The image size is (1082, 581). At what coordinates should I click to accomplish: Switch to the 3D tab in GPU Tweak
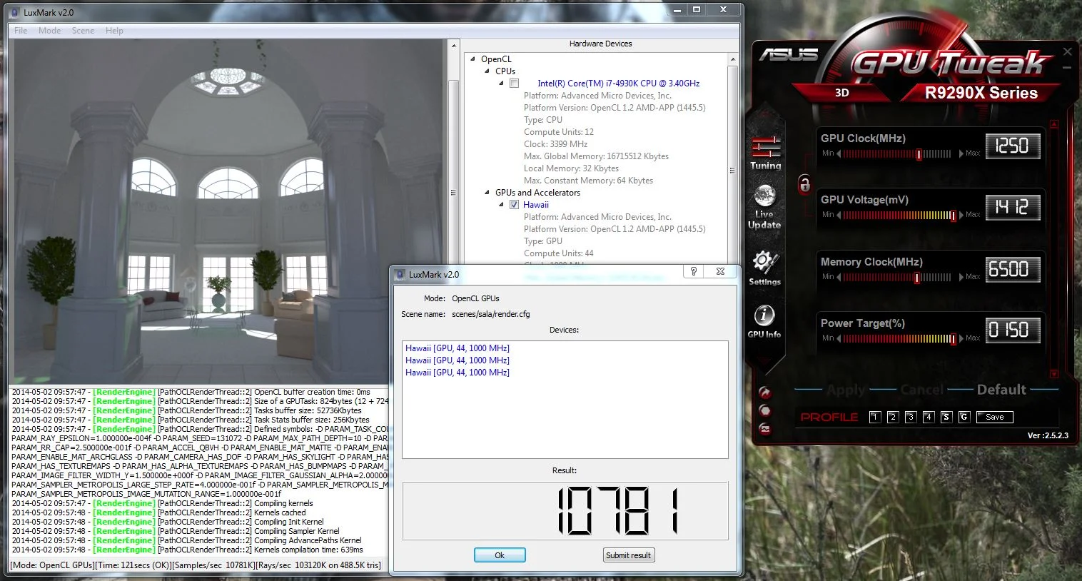(842, 92)
